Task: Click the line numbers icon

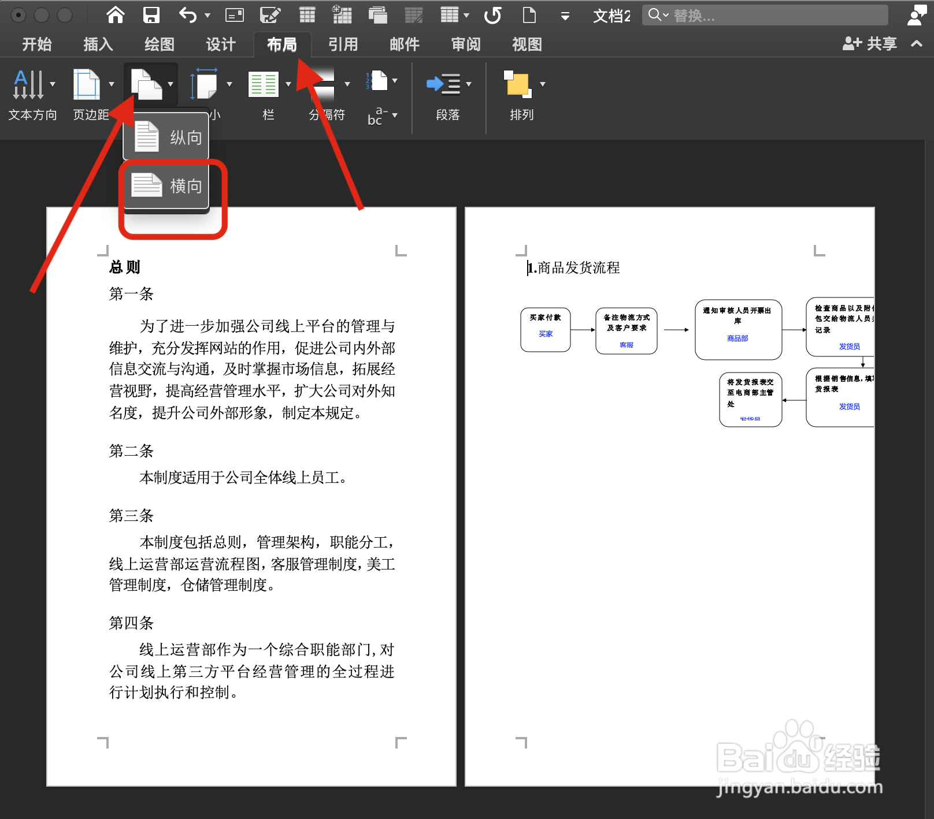Action: 376,81
